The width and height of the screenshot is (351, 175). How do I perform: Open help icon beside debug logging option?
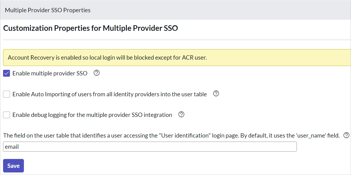pyautogui.click(x=181, y=114)
